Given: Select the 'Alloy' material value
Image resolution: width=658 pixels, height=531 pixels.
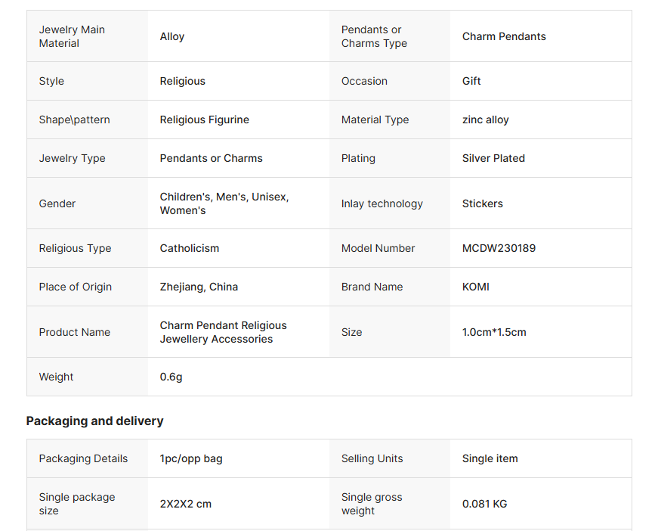Looking at the screenshot, I should [172, 36].
